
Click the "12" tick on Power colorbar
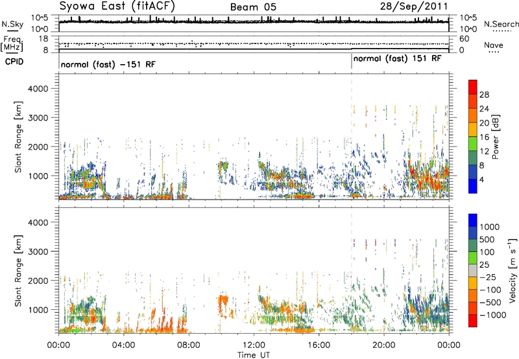[x=484, y=152]
